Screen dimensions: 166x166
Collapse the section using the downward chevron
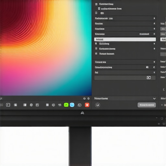pos(154,99)
